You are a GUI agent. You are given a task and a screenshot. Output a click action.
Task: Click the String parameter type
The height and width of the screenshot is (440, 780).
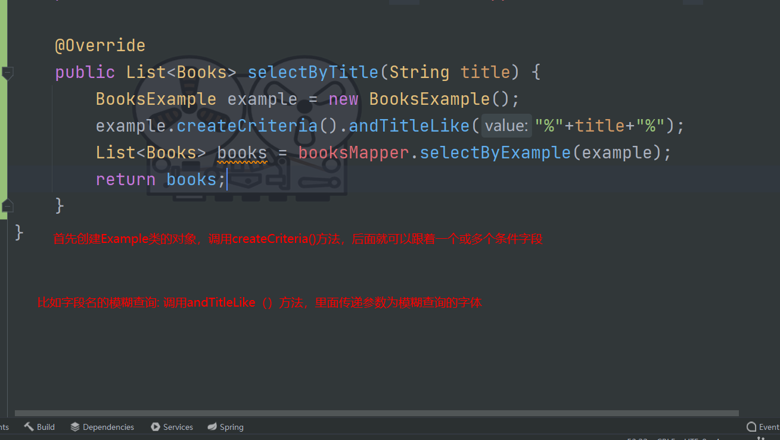(419, 73)
